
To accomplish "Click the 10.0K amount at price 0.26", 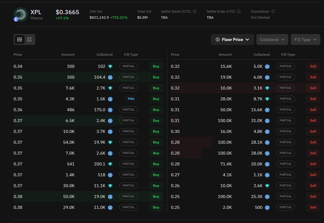I will click(226, 186).
